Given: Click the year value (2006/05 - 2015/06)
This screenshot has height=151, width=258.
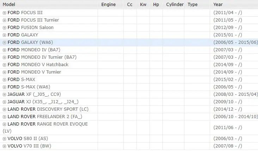Looking at the screenshot, I should pyautogui.click(x=236, y=42).
